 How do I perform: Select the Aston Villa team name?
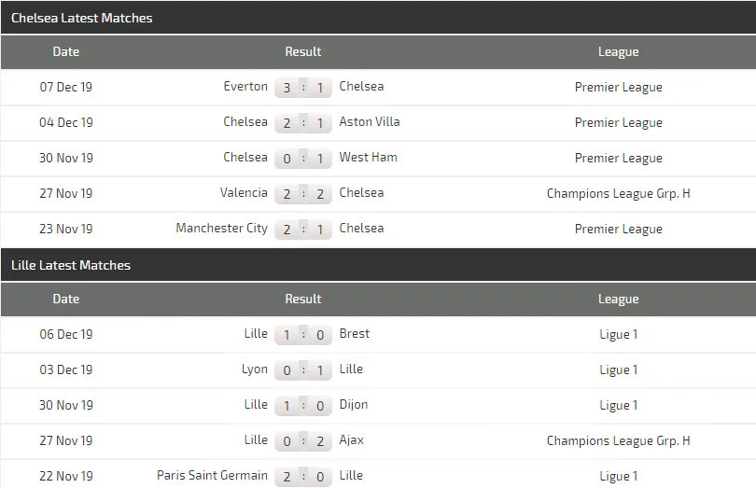(x=370, y=122)
